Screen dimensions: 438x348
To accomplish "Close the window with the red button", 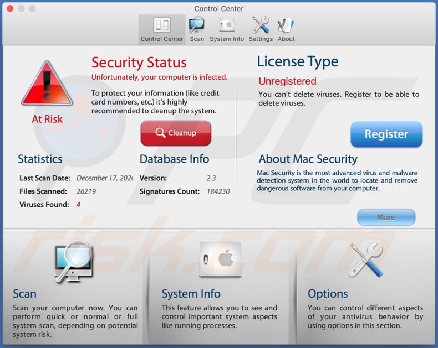I will (10, 8).
